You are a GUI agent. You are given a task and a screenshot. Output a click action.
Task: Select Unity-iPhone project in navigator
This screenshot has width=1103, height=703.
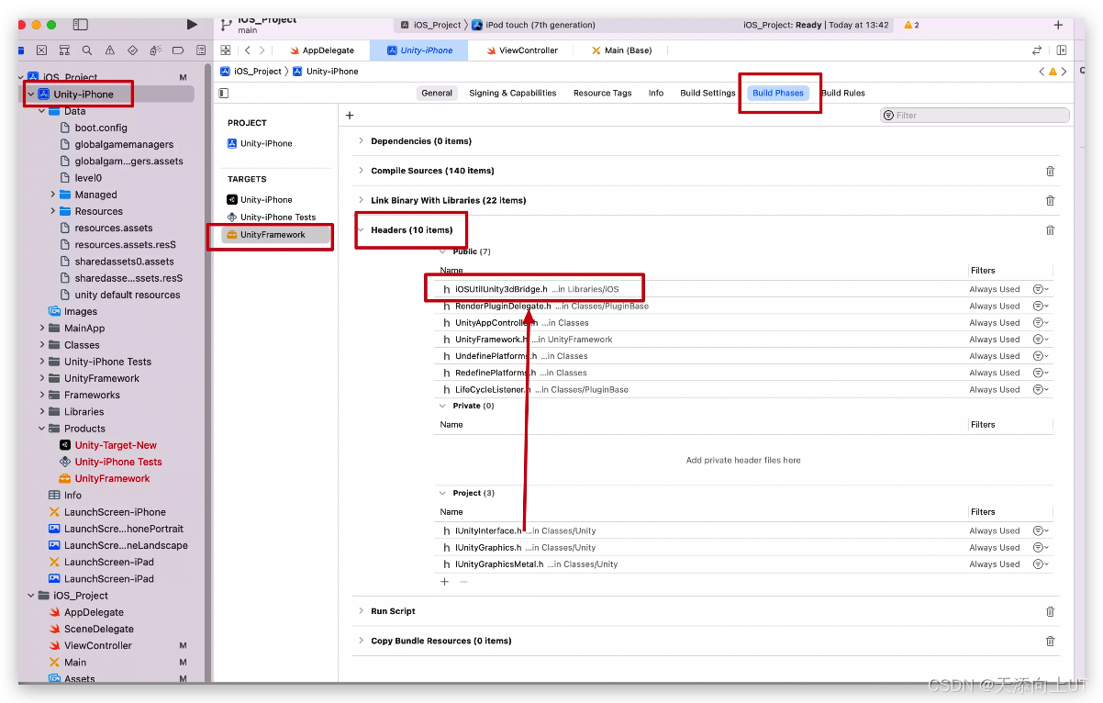(x=108, y=94)
